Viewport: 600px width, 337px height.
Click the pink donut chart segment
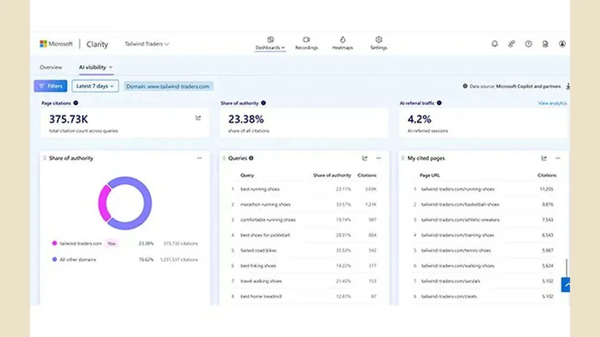pyautogui.click(x=104, y=203)
